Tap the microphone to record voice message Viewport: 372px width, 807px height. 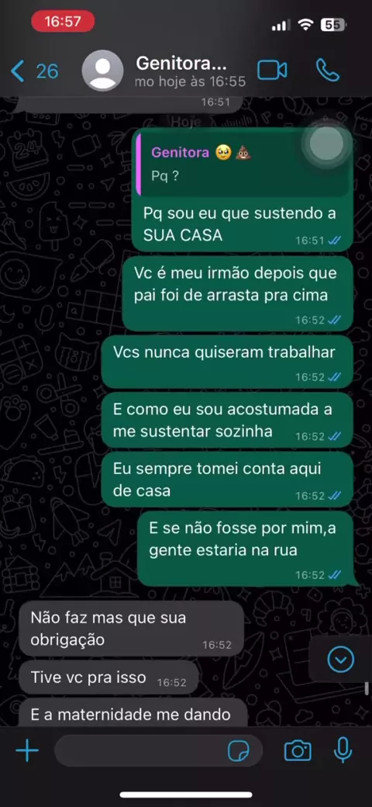tap(343, 750)
